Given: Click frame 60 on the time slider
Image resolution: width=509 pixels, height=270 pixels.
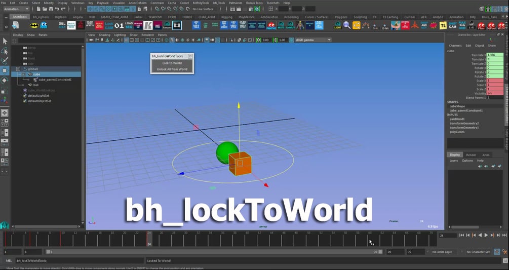Looking at the screenshot, I should click(369, 239).
